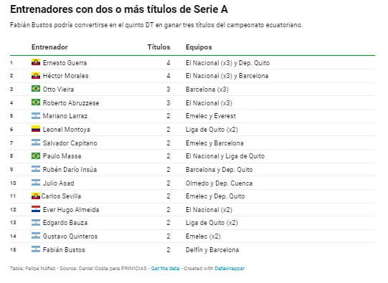Image resolution: width=388 pixels, height=283 pixels.
Task: Select Gustavo Quinteros name in table
Action: point(70,236)
